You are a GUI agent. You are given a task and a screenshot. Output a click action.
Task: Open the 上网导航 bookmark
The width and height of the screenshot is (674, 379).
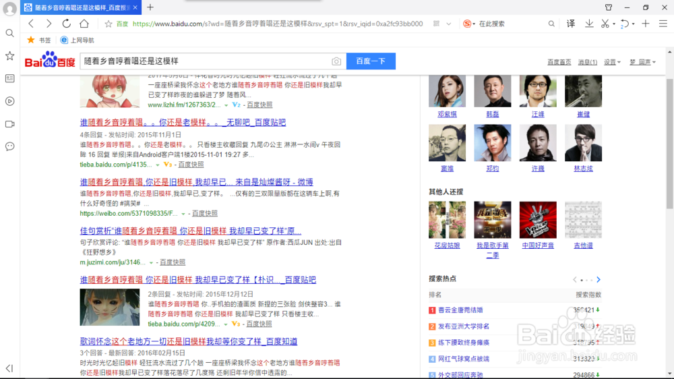point(78,40)
